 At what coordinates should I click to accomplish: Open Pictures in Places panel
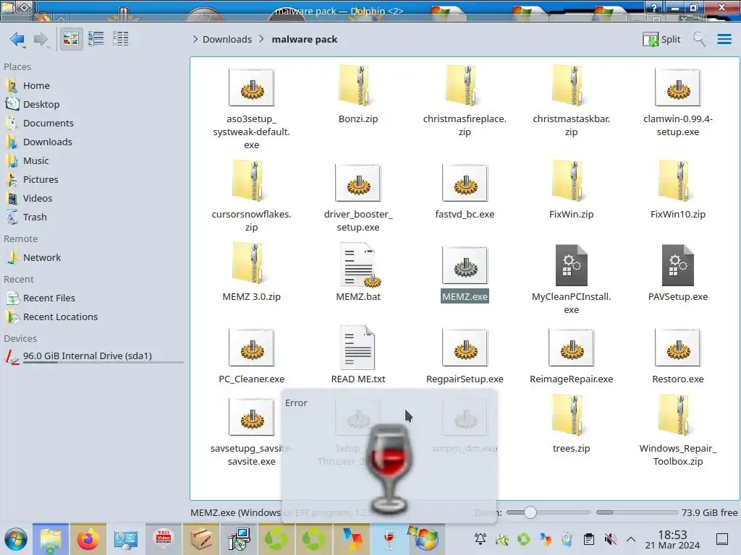pyautogui.click(x=41, y=180)
